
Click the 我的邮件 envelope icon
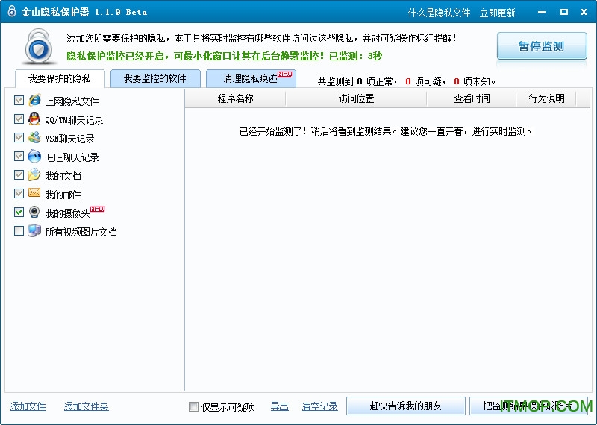click(34, 193)
